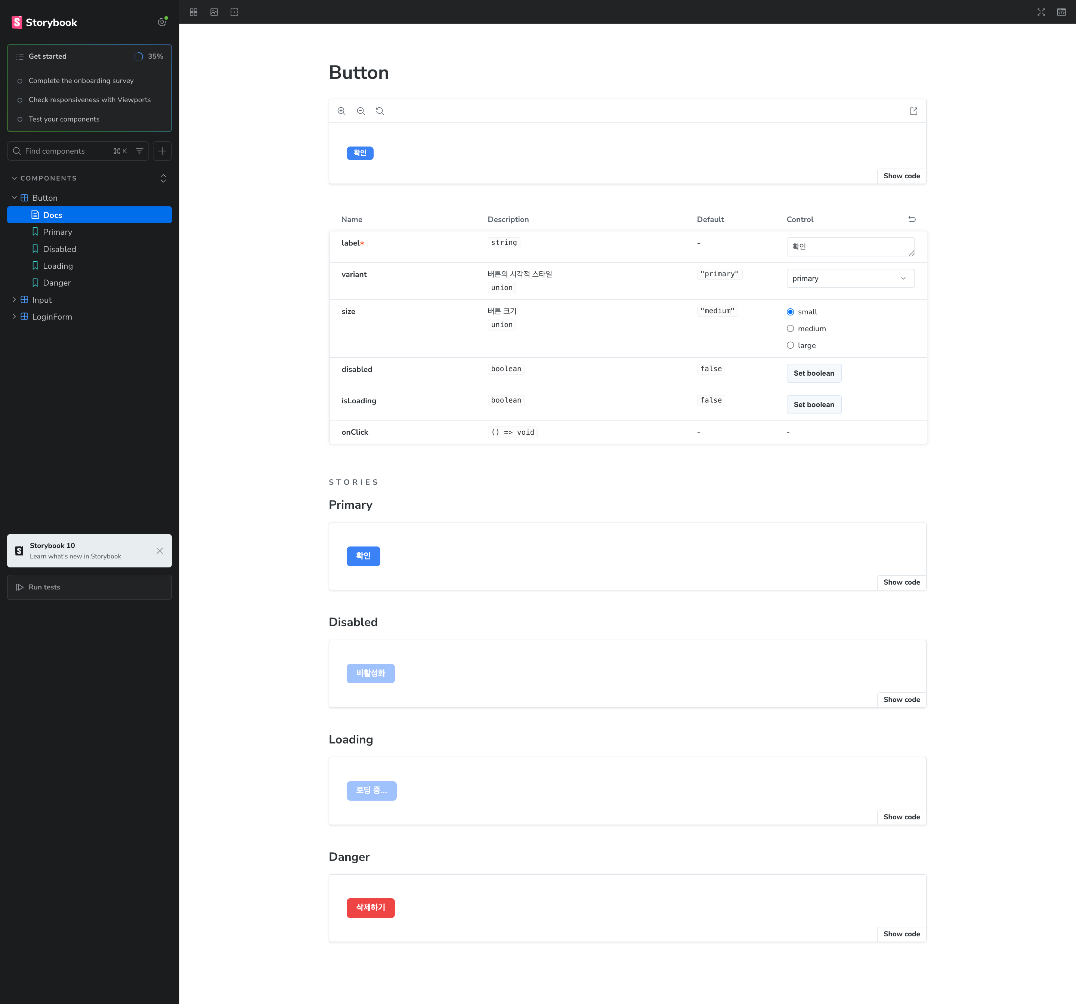The width and height of the screenshot is (1076, 1004).
Task: Open the Loading story in sidebar
Action: (x=58, y=266)
